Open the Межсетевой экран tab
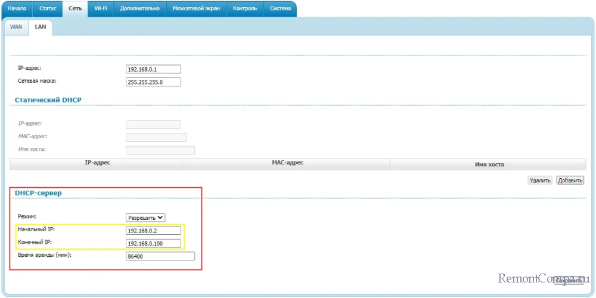The image size is (596, 298). 195,9
